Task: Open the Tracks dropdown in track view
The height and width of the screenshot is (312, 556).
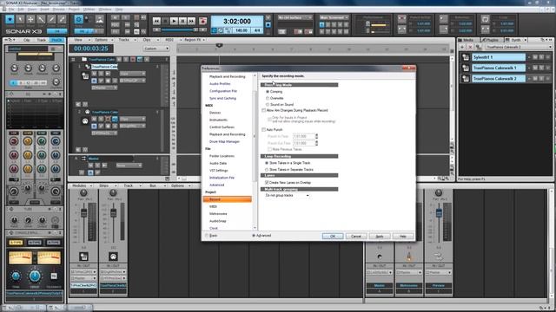Action: 126,40
